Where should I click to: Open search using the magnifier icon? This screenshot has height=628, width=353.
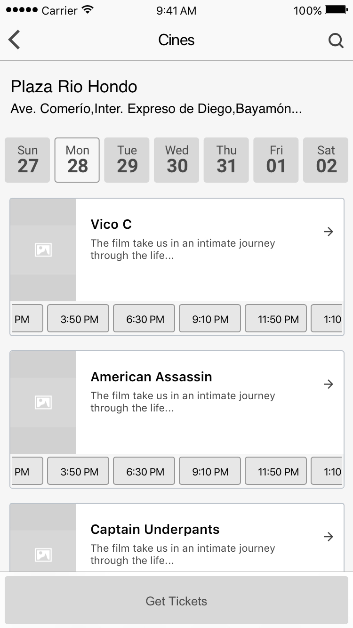[336, 40]
